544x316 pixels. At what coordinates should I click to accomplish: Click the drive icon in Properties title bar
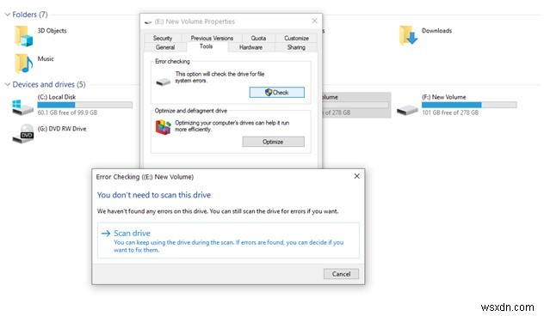pos(148,22)
